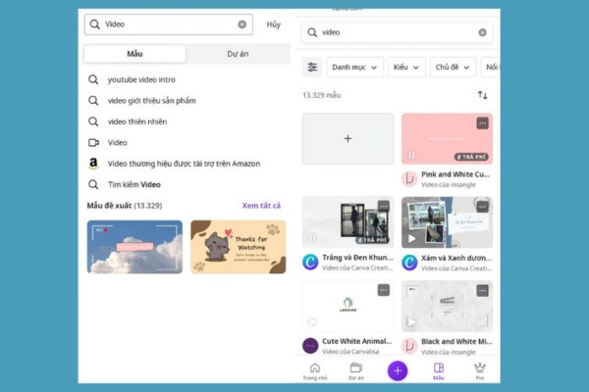Image resolution: width=589 pixels, height=392 pixels.
Task: Open Thanks for Watching cat template
Action: [239, 247]
